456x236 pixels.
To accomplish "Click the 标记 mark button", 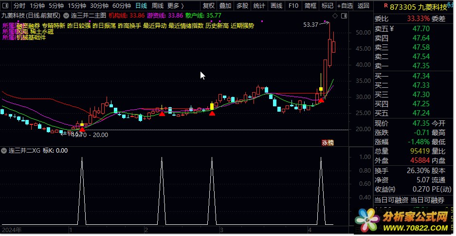I will click(328, 5).
